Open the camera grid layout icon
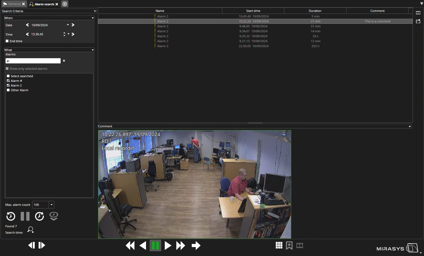Image resolution: width=424 pixels, height=256 pixels. [279, 246]
